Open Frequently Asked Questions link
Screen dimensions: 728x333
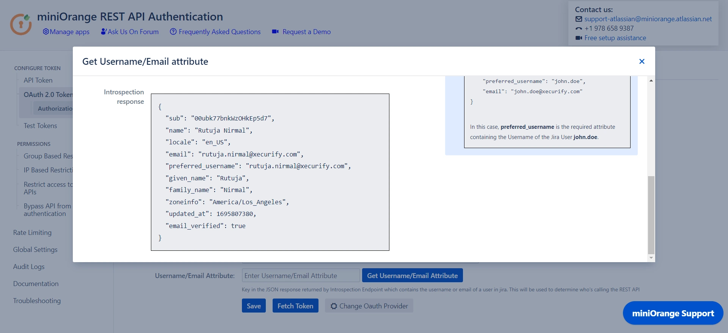click(x=220, y=32)
